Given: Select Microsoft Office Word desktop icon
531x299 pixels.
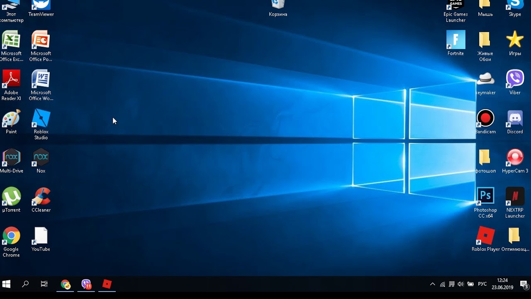Looking at the screenshot, I should coord(41,85).
